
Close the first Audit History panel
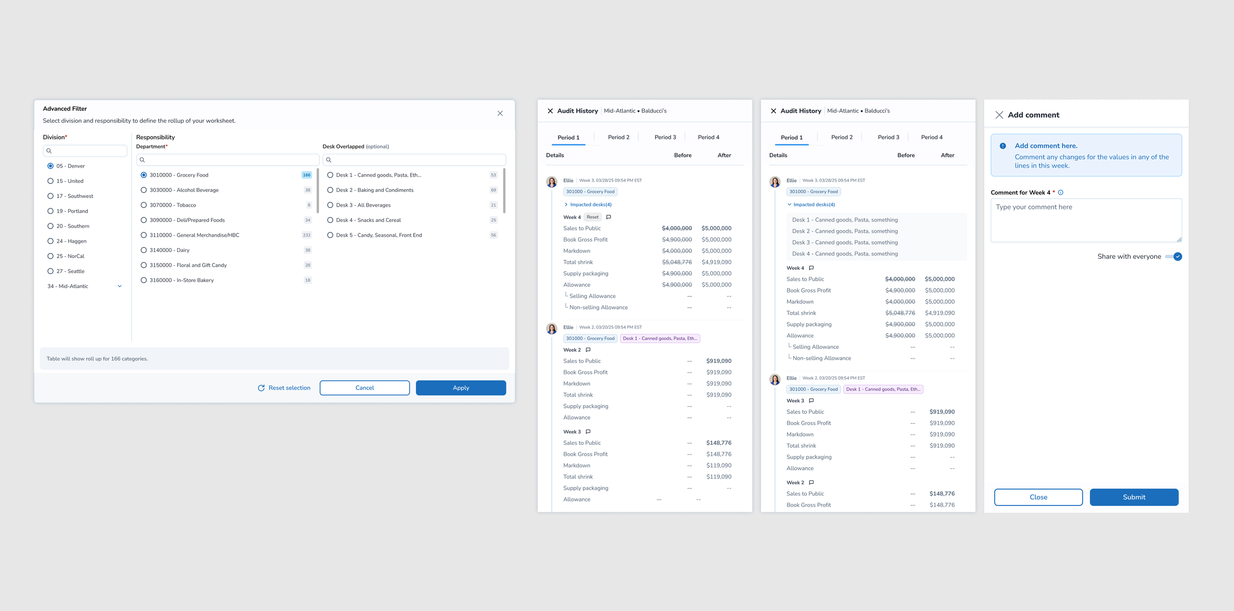pos(550,111)
